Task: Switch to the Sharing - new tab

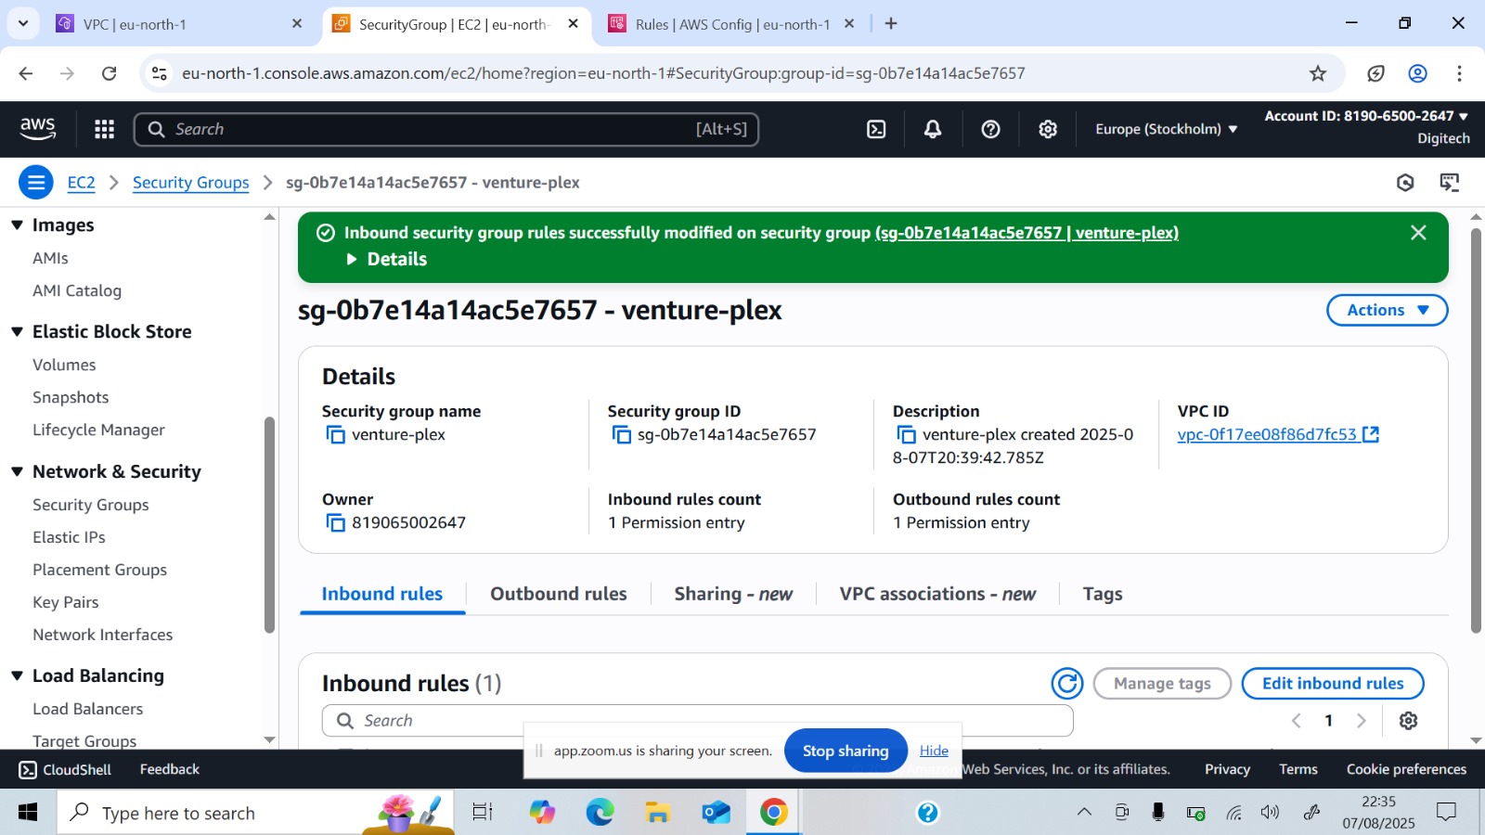Action: pos(733,594)
